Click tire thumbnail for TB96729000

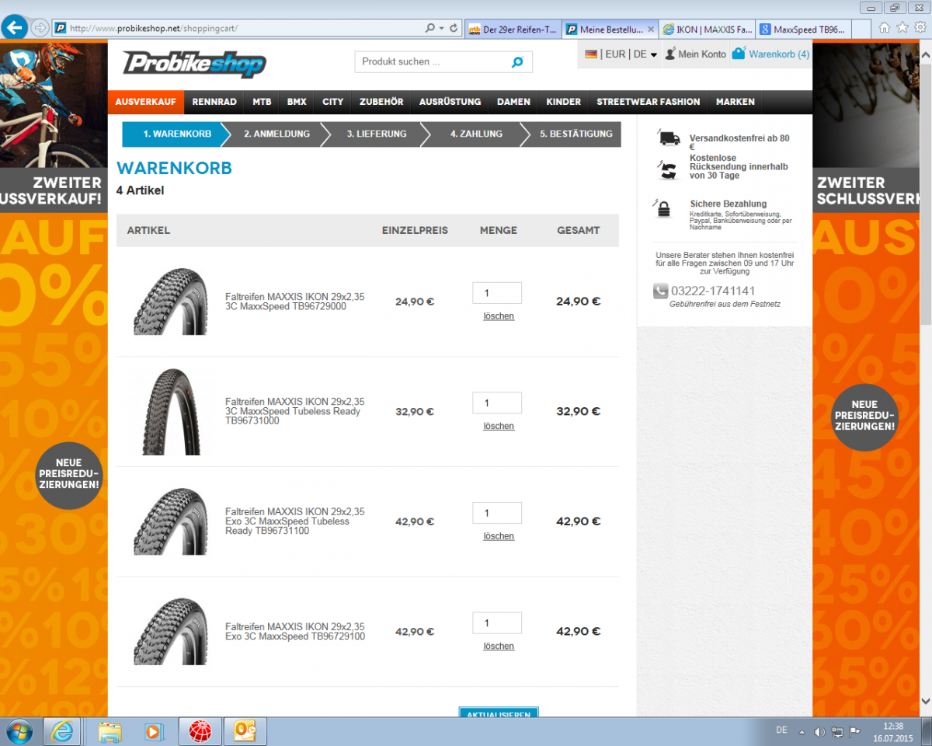tap(171, 302)
